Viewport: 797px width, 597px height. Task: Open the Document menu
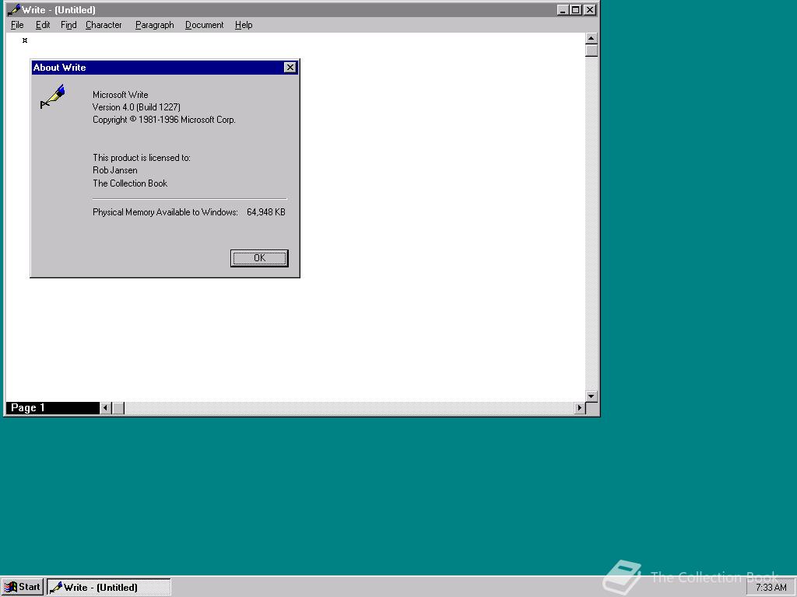(205, 25)
